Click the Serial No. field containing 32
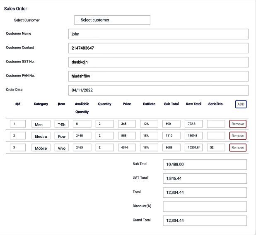The height and width of the screenshot is (235, 256). [216, 147]
